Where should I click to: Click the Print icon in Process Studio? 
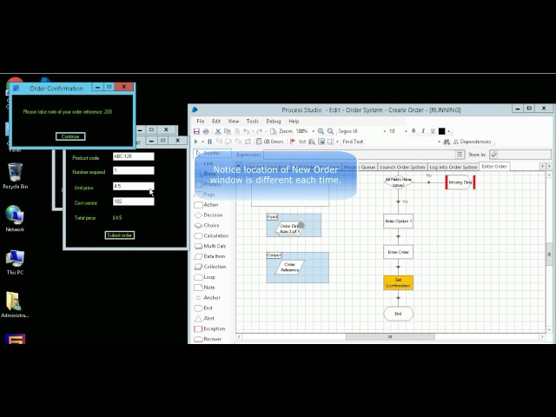coord(206,131)
